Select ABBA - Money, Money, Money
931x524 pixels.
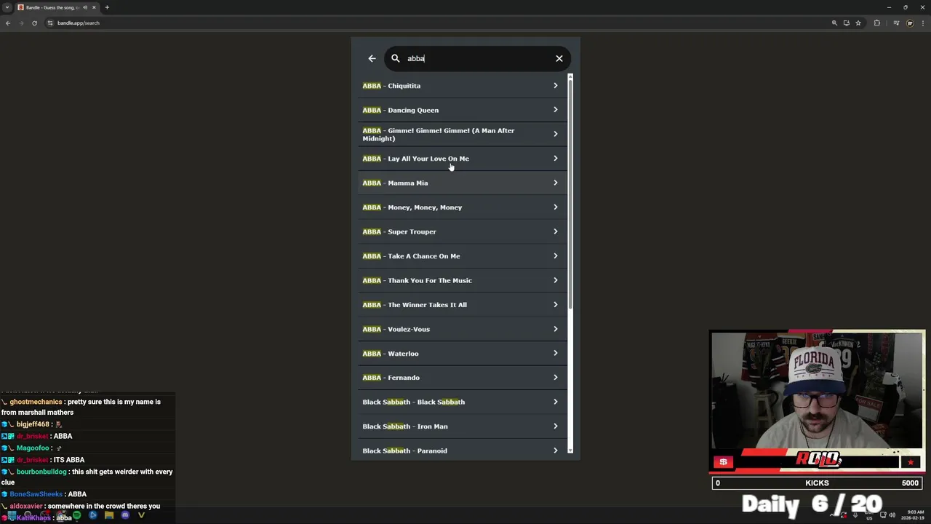(461, 207)
